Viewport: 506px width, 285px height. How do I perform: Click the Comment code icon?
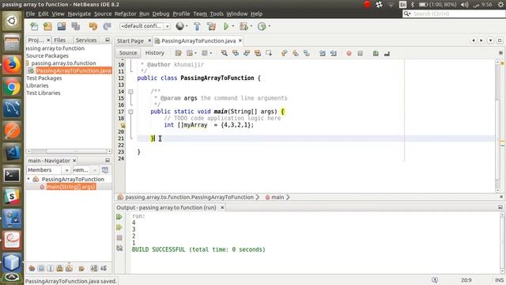[x=376, y=53]
